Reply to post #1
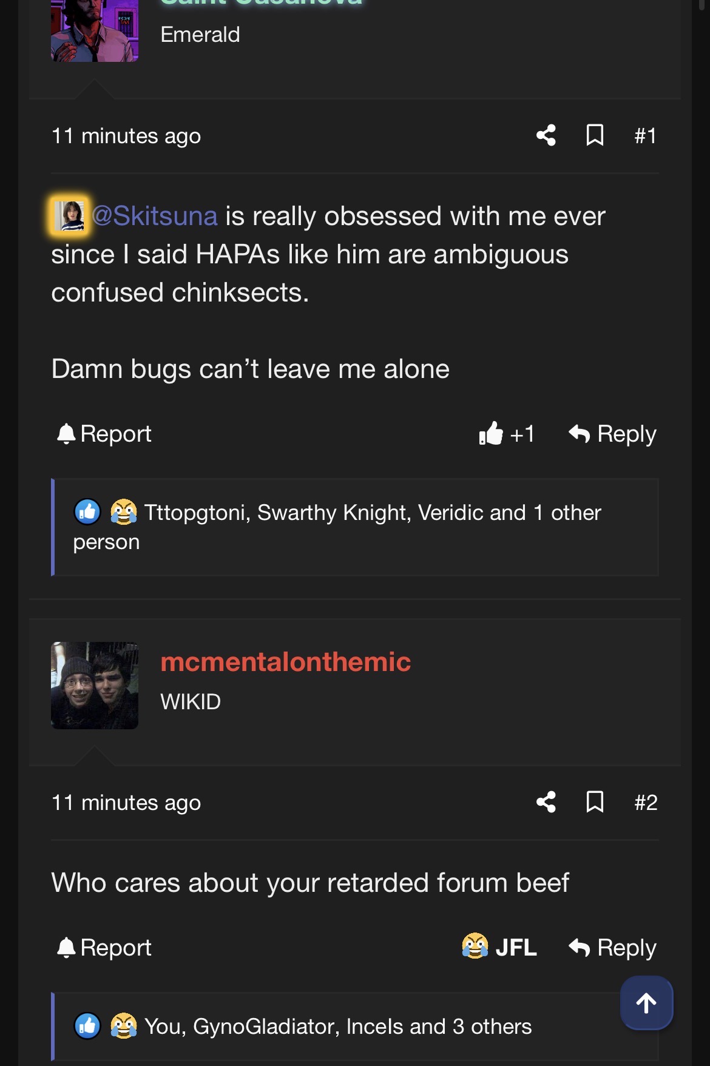The height and width of the screenshot is (1066, 710). 613,434
